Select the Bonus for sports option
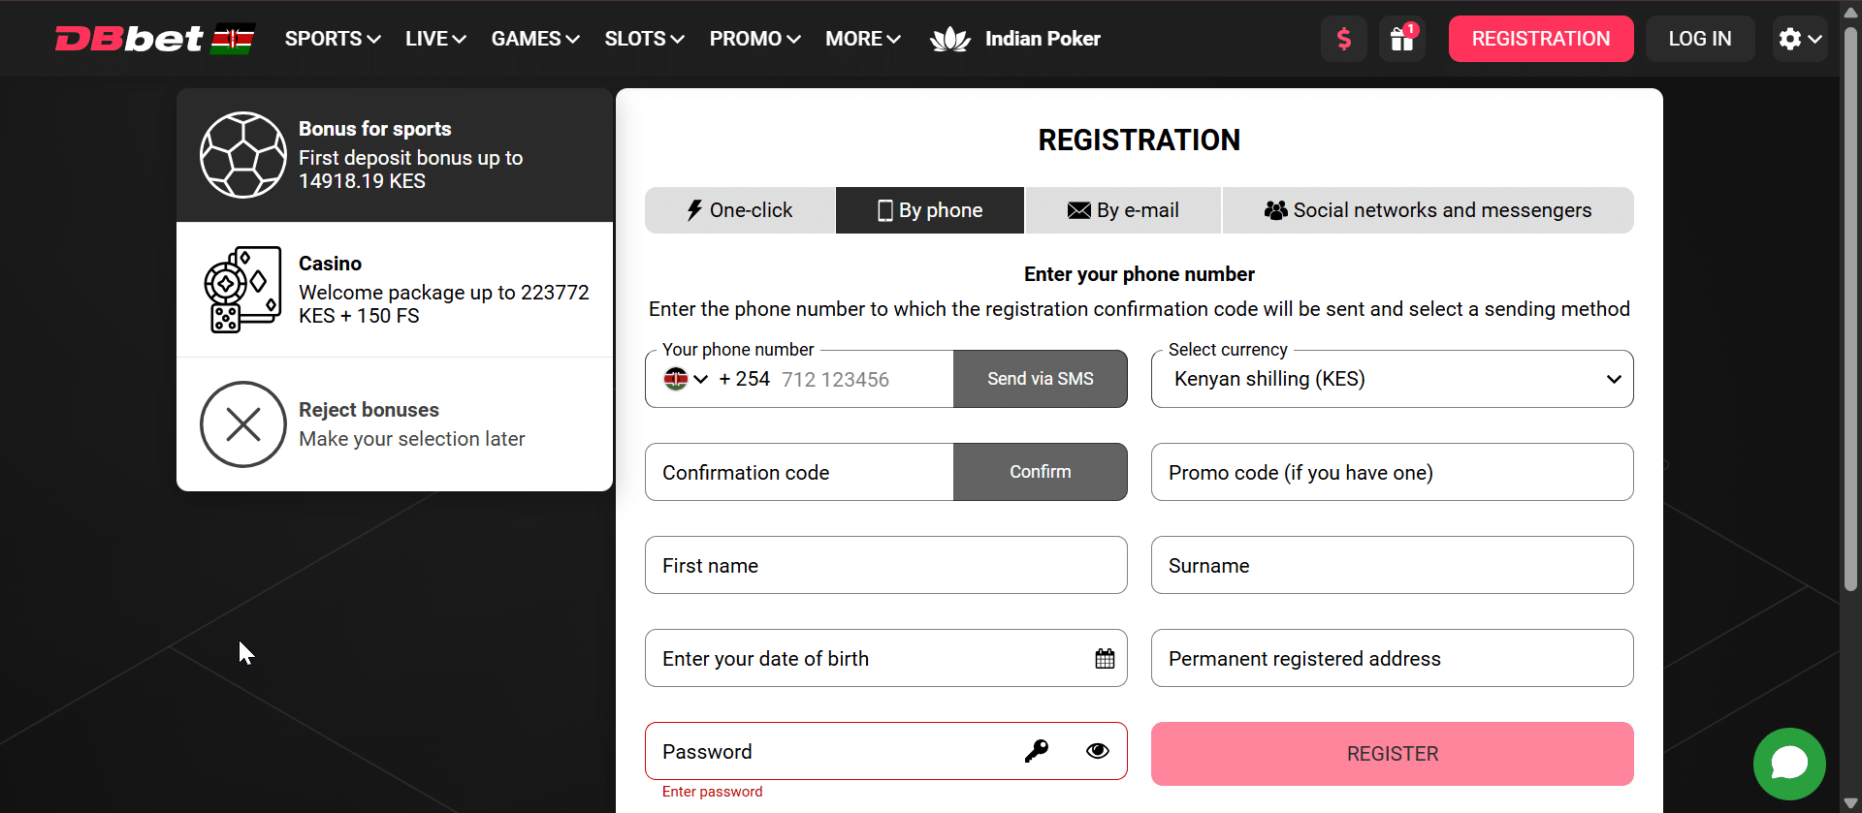 [394, 155]
